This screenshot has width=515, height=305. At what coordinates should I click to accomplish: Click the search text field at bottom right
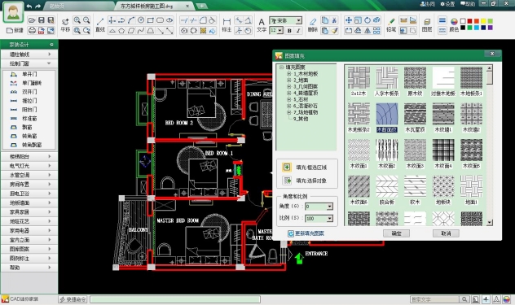pyautogui.click(x=434, y=299)
